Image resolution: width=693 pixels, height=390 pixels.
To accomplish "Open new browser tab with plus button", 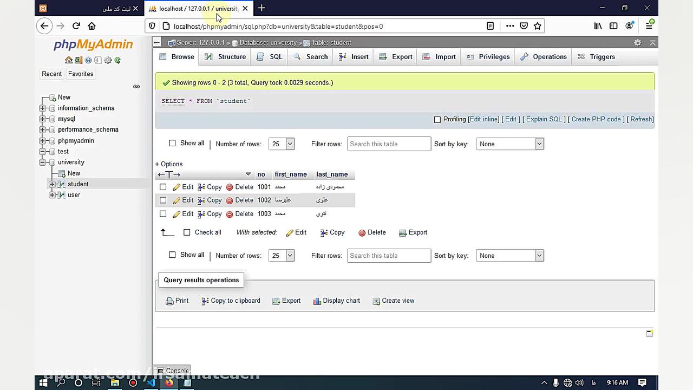I will [261, 8].
